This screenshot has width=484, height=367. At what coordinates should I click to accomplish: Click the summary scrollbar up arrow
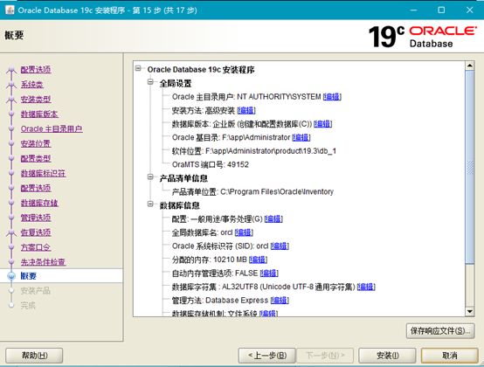469,66
